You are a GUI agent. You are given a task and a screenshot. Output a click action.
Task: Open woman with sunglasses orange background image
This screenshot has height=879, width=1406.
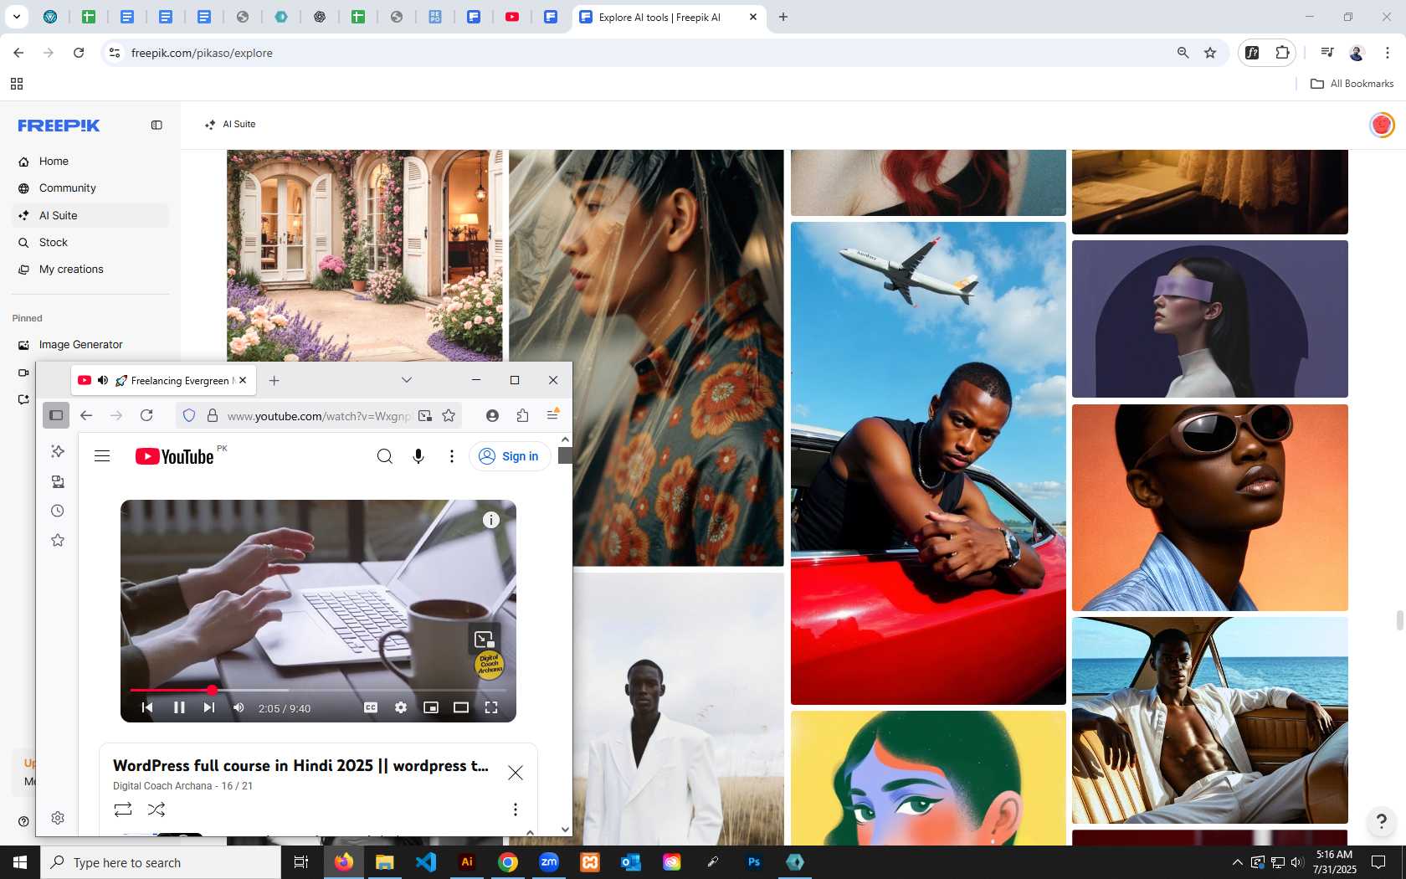point(1209,508)
